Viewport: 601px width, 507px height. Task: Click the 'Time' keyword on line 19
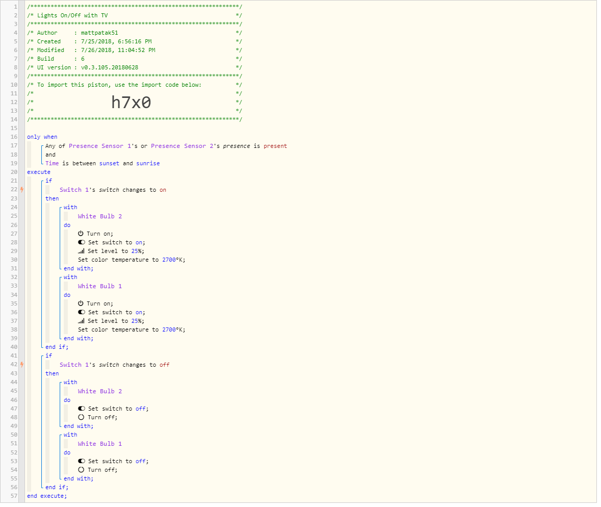tap(52, 163)
